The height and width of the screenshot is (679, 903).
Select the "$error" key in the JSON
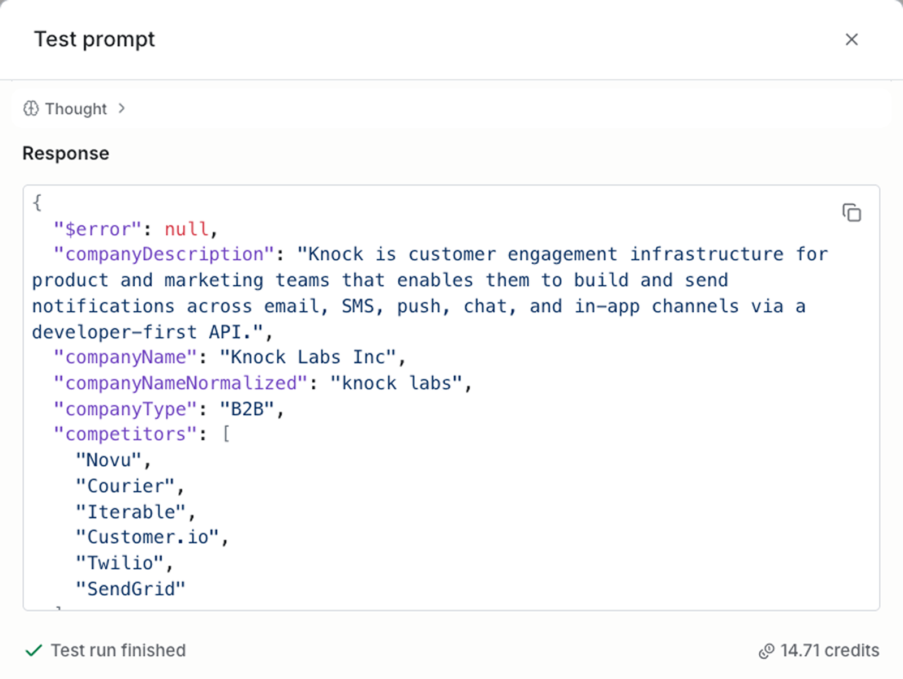[x=97, y=229]
